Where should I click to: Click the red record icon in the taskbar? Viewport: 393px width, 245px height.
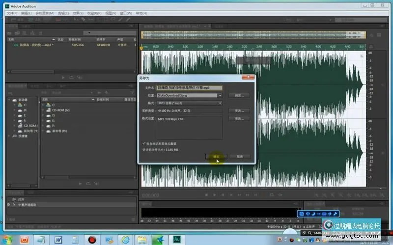click(91, 239)
